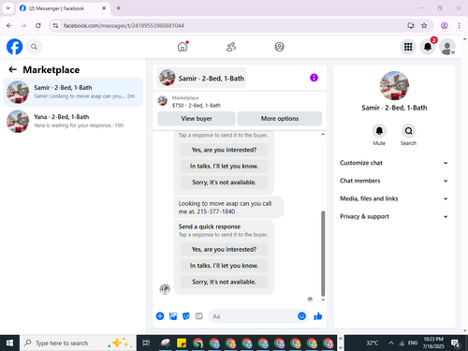Open the Friends icon in top navigation
468x351 pixels.
click(231, 47)
